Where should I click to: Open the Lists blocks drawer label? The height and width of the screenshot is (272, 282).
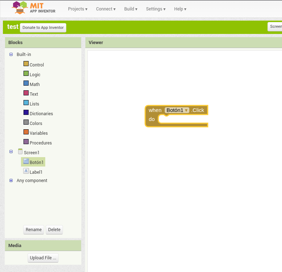34,104
